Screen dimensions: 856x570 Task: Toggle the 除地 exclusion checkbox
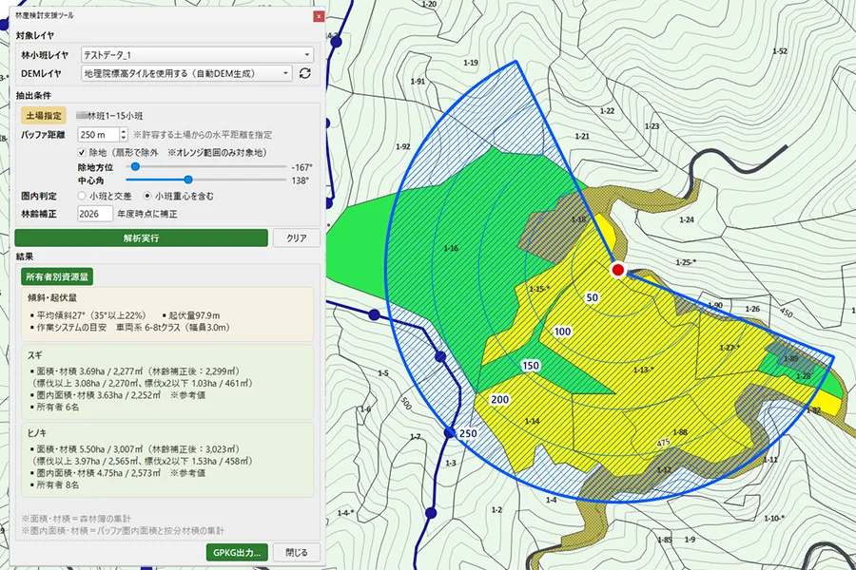(82, 153)
